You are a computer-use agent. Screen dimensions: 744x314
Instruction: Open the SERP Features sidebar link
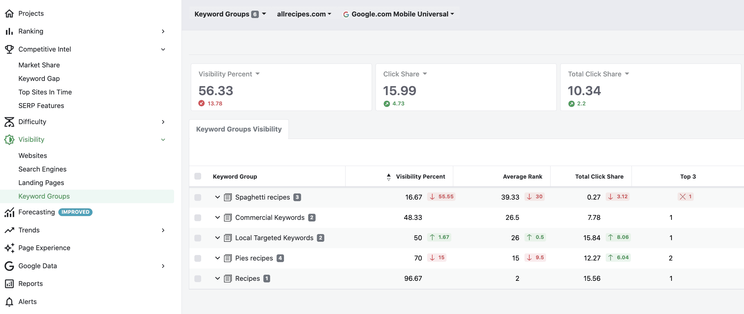[41, 106]
